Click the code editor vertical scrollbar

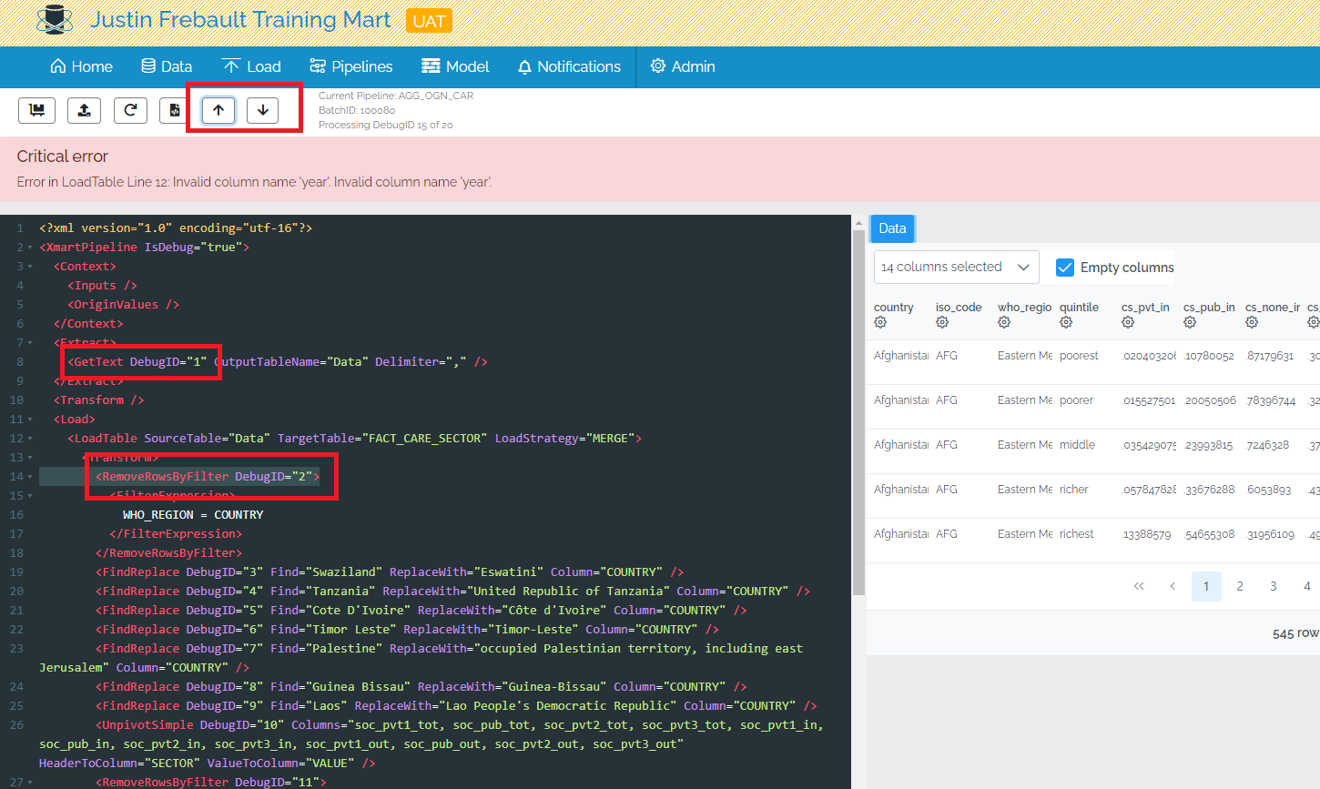858,412
